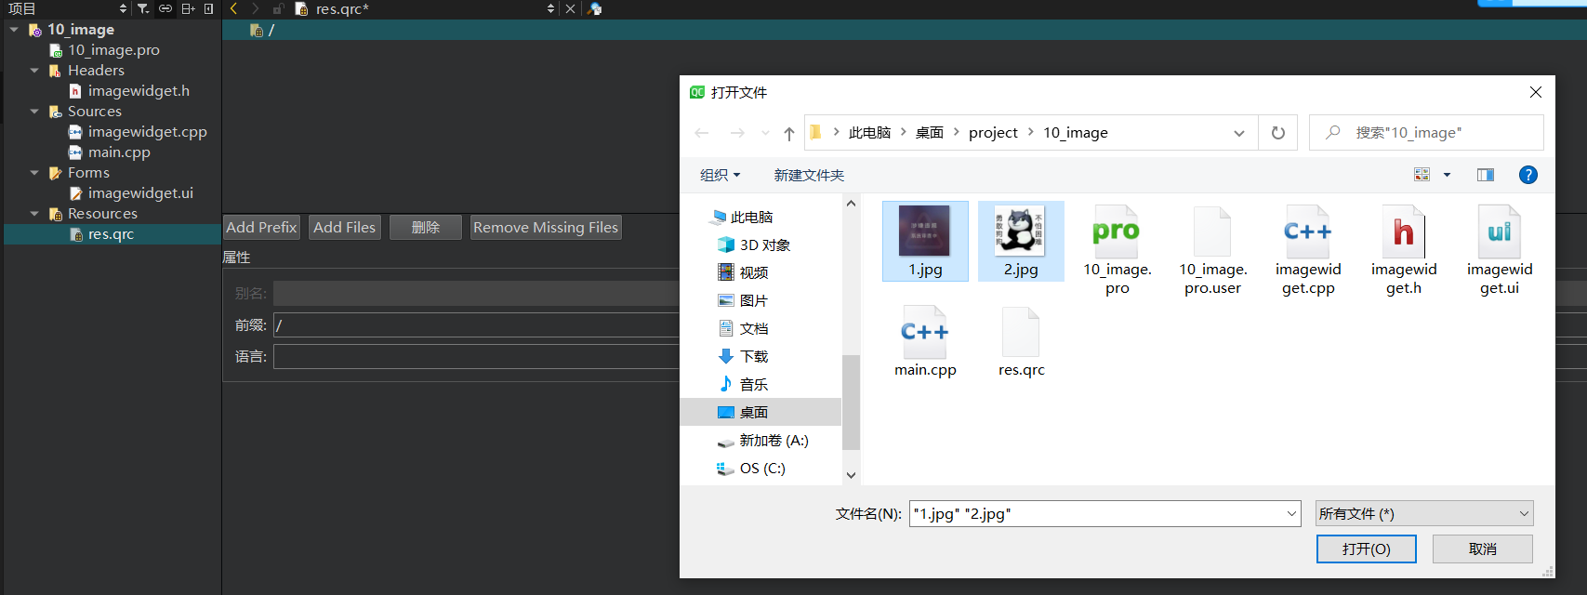
Task: Select imagewidget.h in the project tree
Action: point(138,91)
